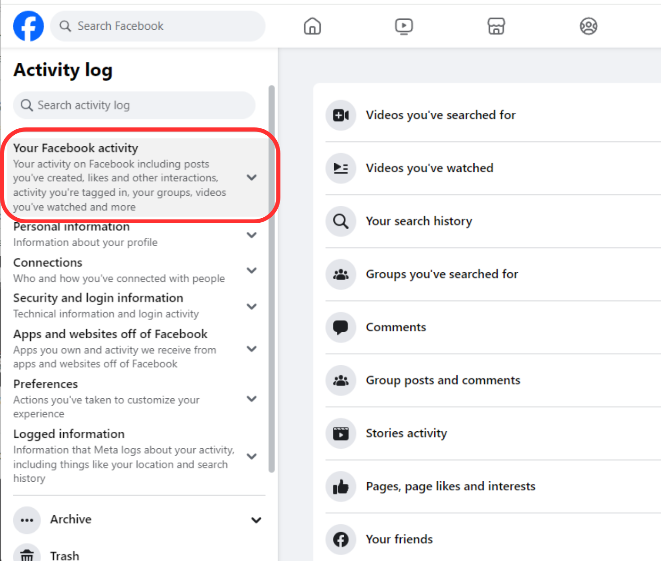Open the Watch video icon
Screen dimensions: 661x561
(404, 26)
